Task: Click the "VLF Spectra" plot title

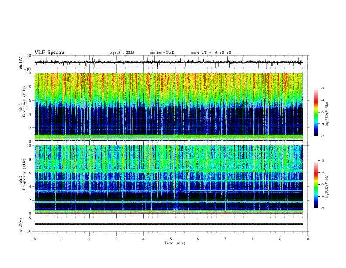Action: click(x=49, y=53)
